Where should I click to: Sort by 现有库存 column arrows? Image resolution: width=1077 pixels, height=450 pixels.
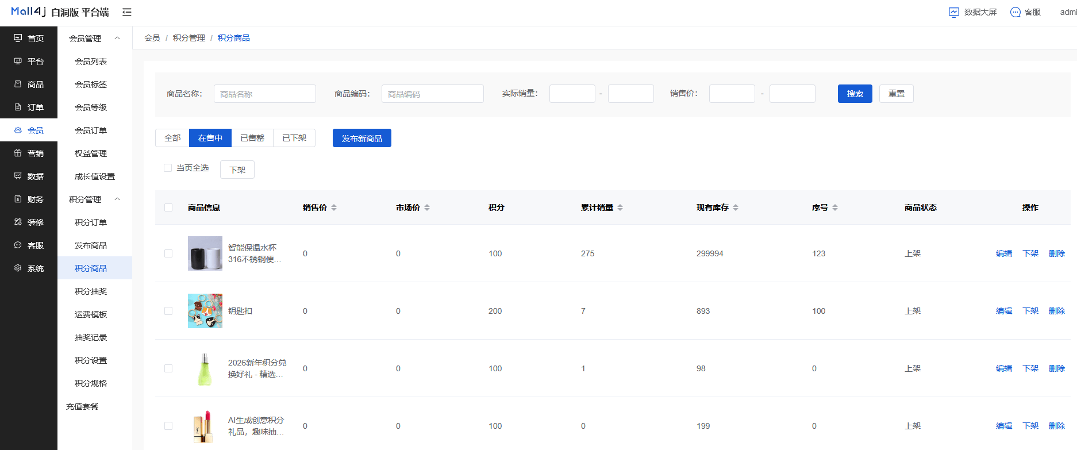coord(736,207)
